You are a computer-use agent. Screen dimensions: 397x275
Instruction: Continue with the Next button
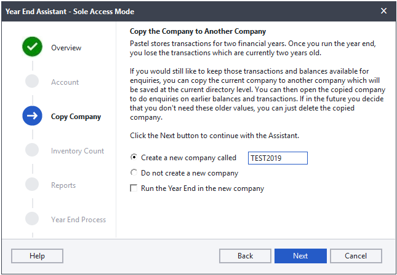pos(300,256)
